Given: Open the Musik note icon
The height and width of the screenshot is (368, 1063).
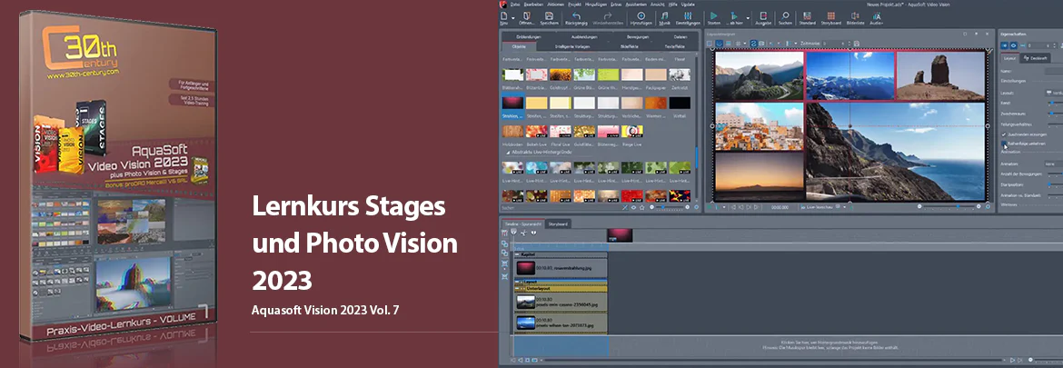Looking at the screenshot, I should (x=665, y=17).
